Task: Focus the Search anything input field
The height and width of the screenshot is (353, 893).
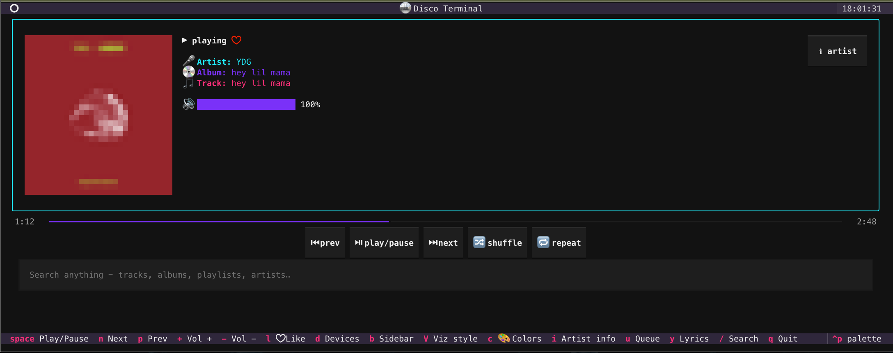Action: pyautogui.click(x=446, y=275)
